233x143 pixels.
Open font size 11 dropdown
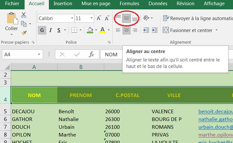(x=92, y=18)
